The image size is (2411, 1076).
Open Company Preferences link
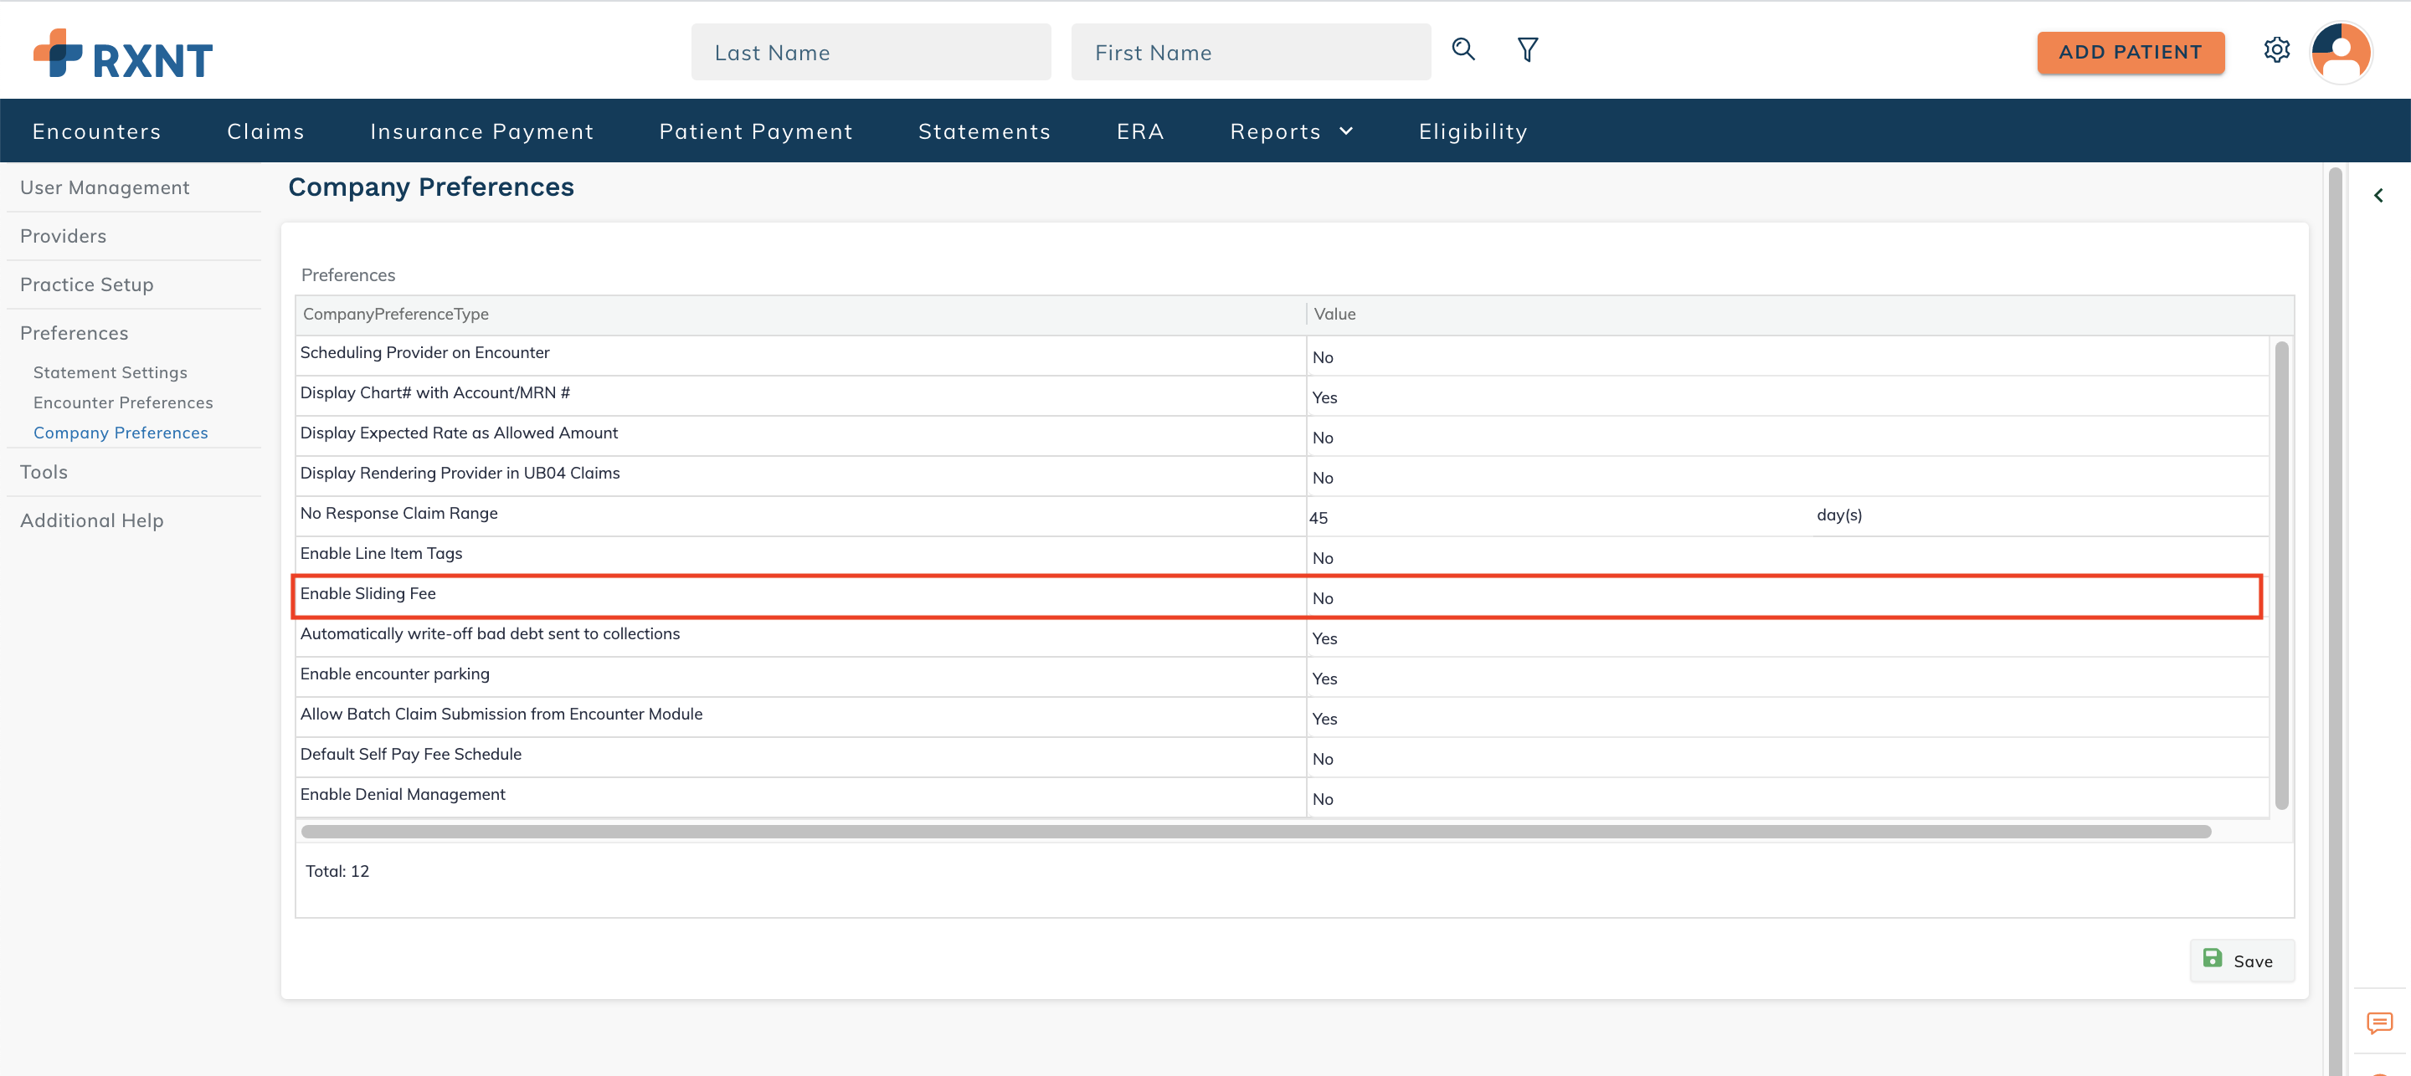click(x=120, y=433)
